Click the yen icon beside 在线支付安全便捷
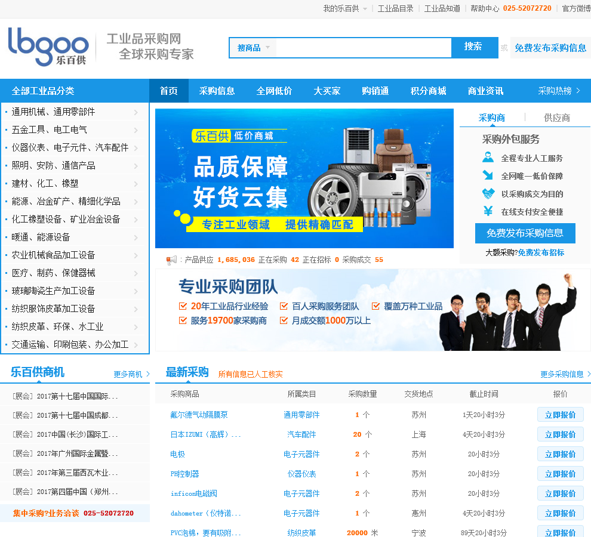 [x=488, y=211]
